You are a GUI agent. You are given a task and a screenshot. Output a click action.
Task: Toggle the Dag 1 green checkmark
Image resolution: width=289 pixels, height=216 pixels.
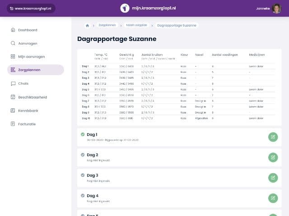pyautogui.click(x=82, y=135)
